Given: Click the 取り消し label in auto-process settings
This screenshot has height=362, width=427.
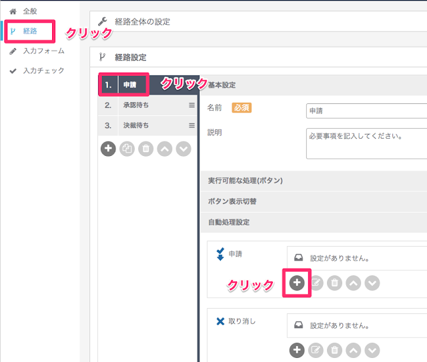Looking at the screenshot, I should [242, 321].
